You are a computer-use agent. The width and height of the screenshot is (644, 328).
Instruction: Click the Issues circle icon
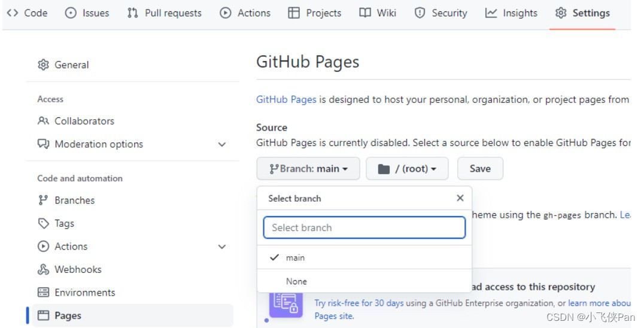(x=71, y=13)
